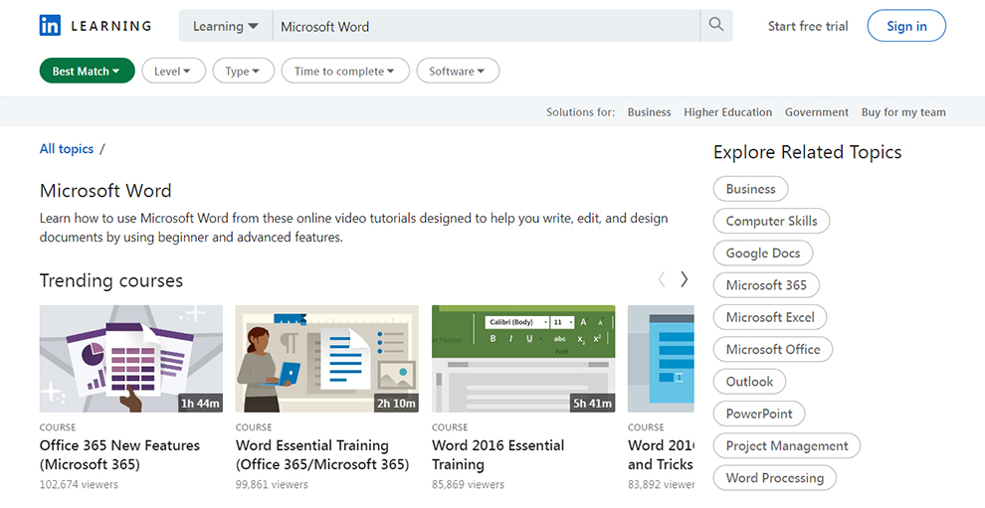Viewport: 985px width, 508px height.
Task: Select Microsoft 365 topic chip
Action: [x=766, y=285]
